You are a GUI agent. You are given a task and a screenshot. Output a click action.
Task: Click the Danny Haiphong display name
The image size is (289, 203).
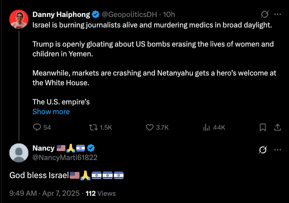pos(61,14)
